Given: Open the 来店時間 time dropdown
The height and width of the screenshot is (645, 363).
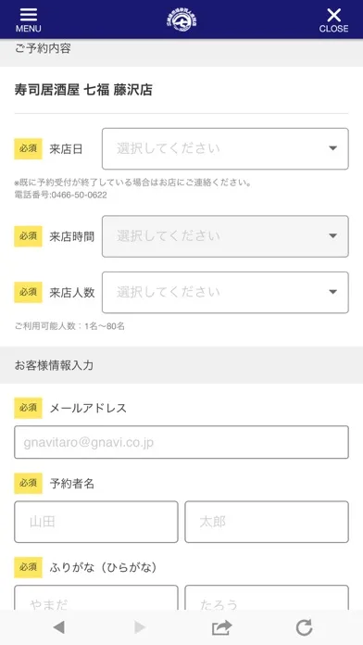Looking at the screenshot, I should (225, 236).
